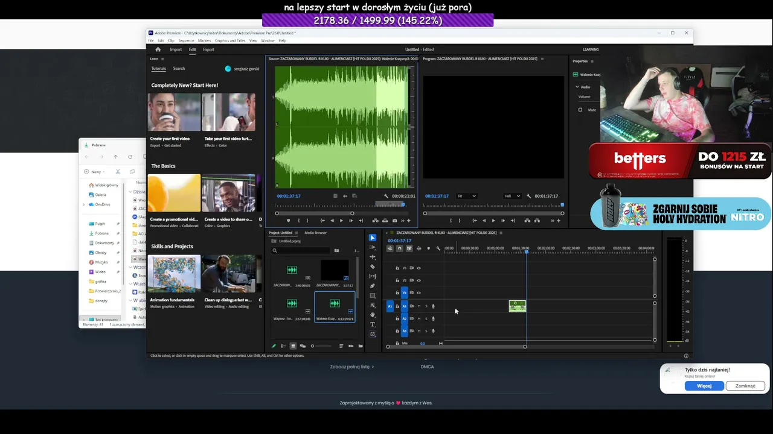Click the Zamknij button on the notification

point(745,386)
